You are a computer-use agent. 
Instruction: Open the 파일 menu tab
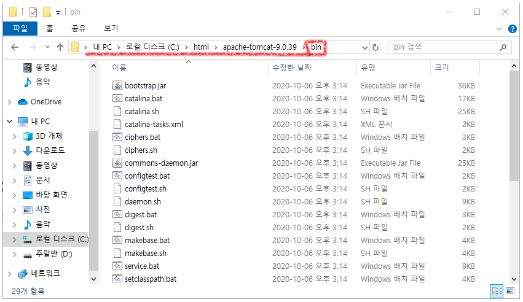coord(20,29)
